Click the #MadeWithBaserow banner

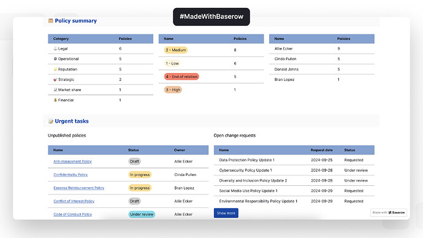coord(211,17)
